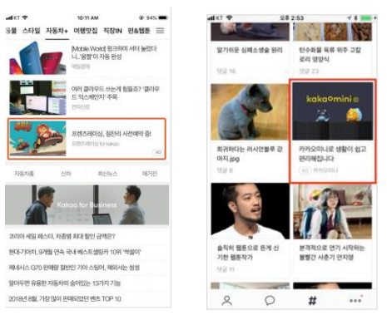Select the hashtag icon in the bottom bar
Screen dimensions: 387x315
tap(312, 300)
